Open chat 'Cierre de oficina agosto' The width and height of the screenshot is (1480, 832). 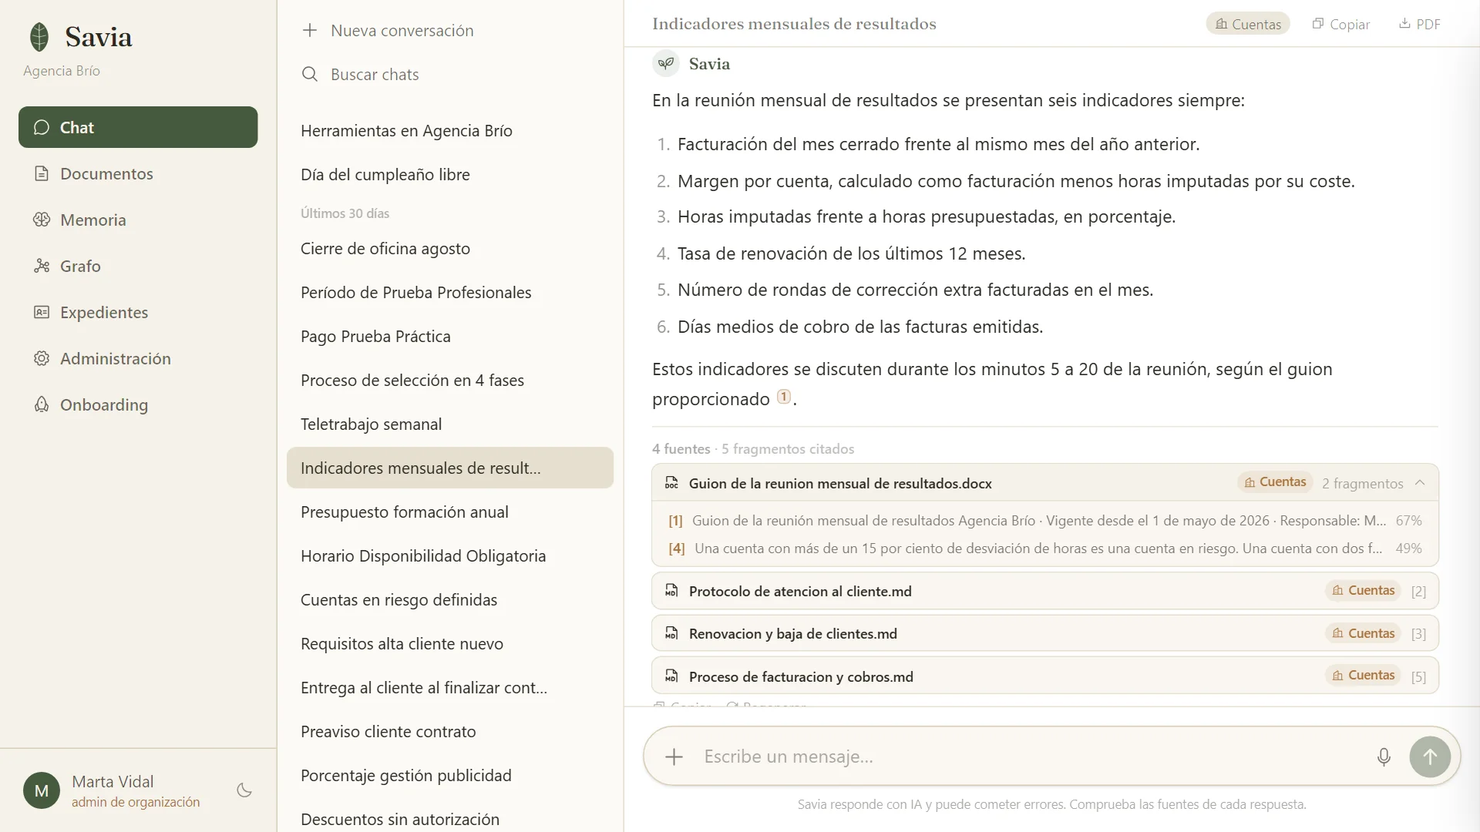[x=450, y=248]
